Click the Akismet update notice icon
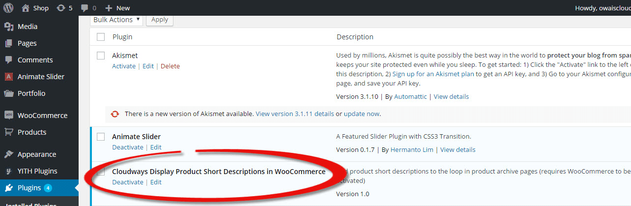This screenshot has height=206, width=631. coord(115,114)
